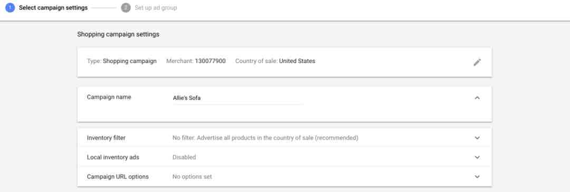Click the Campaign URL options label

point(118,177)
